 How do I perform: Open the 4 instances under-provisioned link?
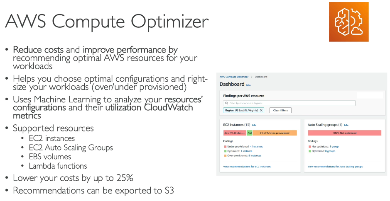click(x=256, y=147)
